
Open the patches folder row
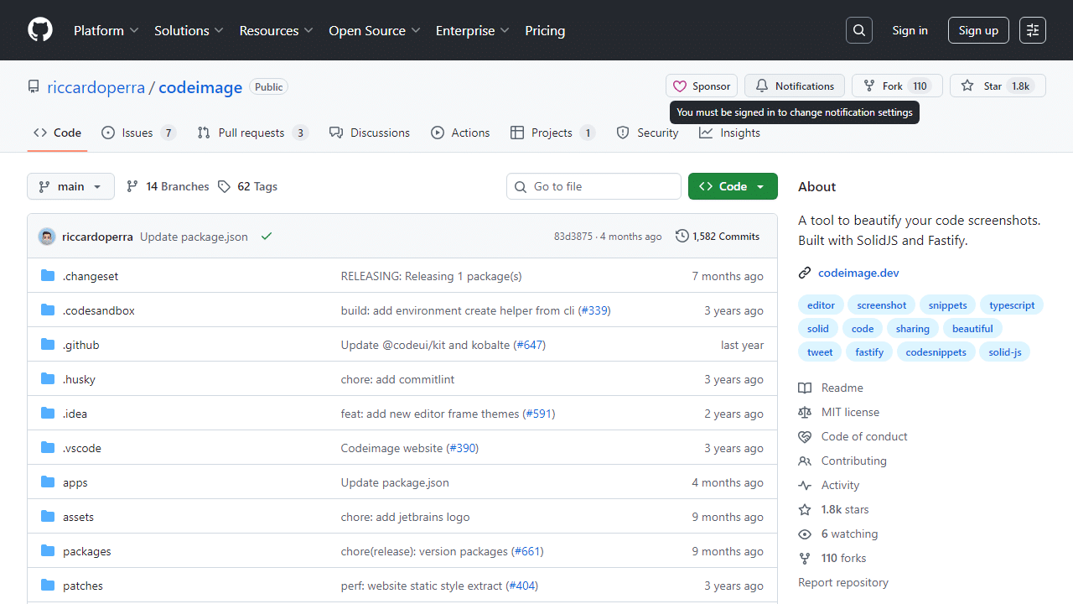402,586
